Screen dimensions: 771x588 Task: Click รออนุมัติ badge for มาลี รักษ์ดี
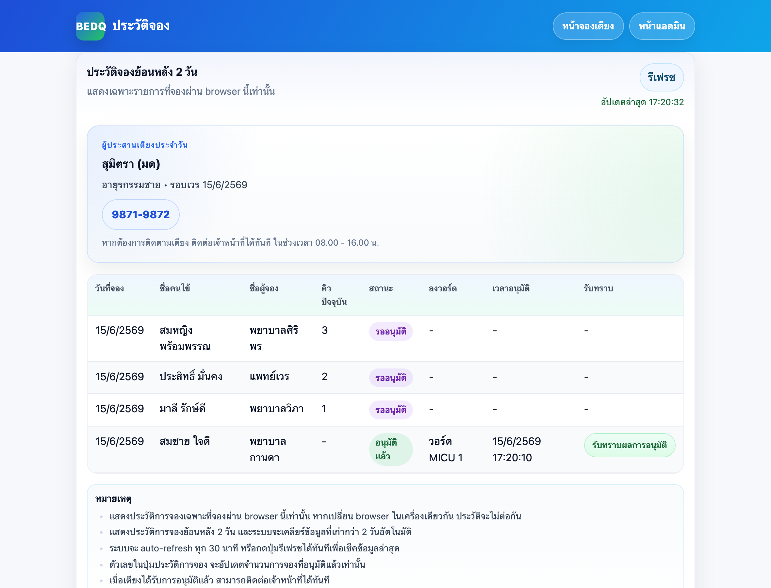(x=391, y=410)
